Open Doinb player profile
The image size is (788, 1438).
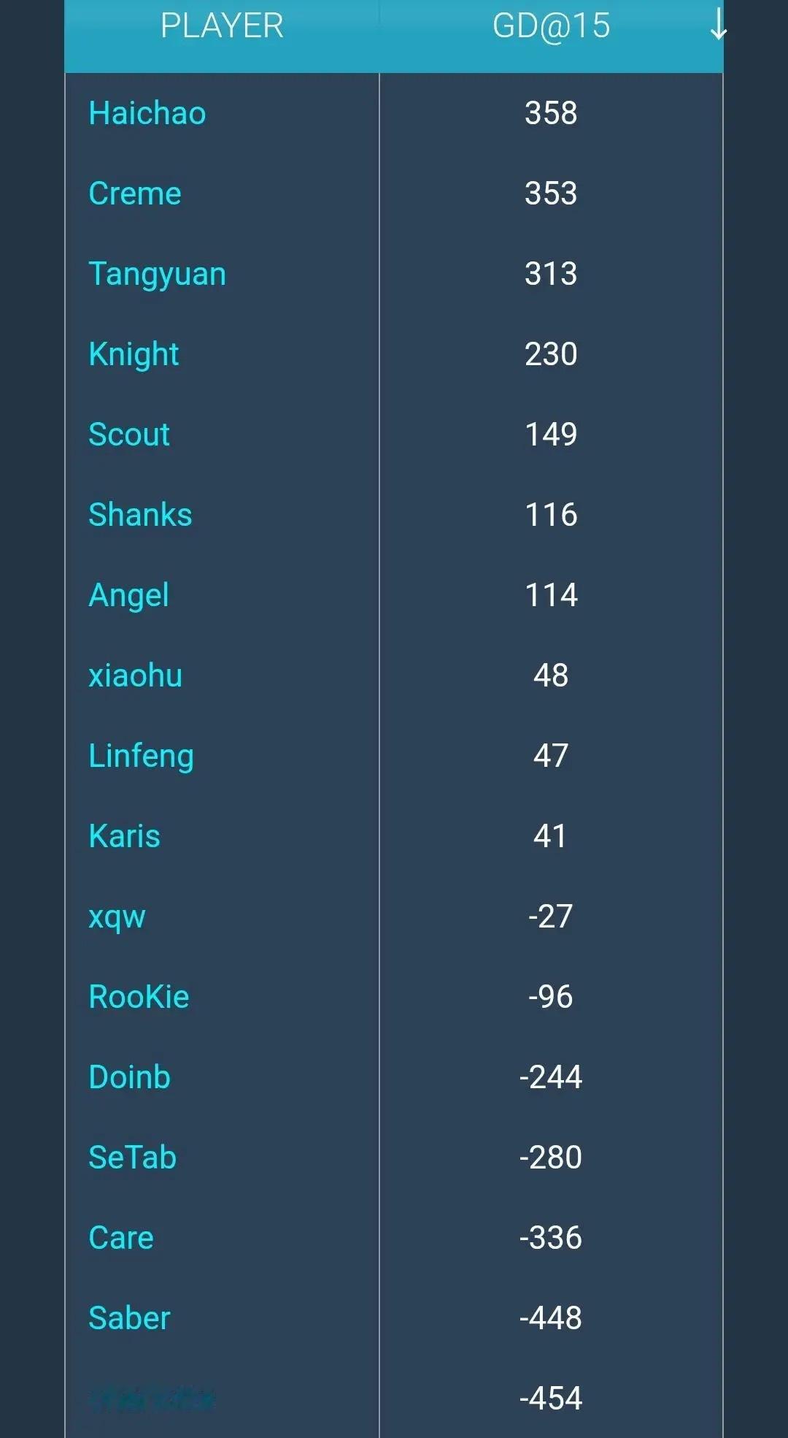(130, 1077)
